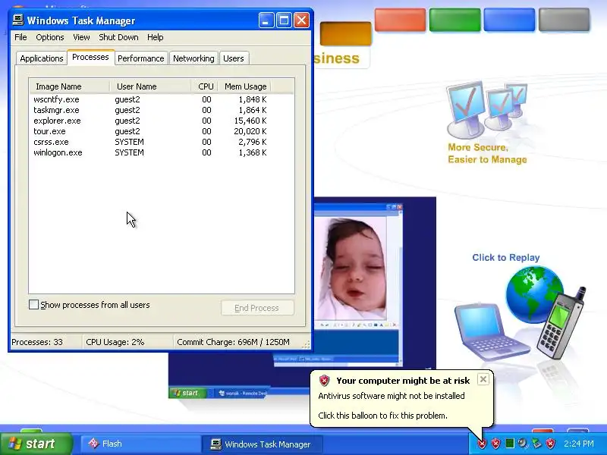Image resolution: width=607 pixels, height=455 pixels.
Task: Click SYSTEM user in the csrss.exe row
Action: [129, 142]
